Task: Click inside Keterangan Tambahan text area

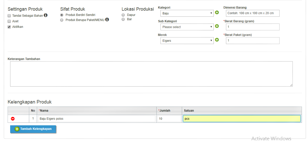Action: coord(151,74)
